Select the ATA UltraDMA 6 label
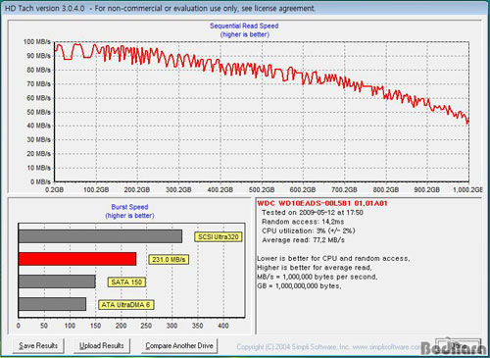This screenshot has width=490, height=358. [125, 305]
